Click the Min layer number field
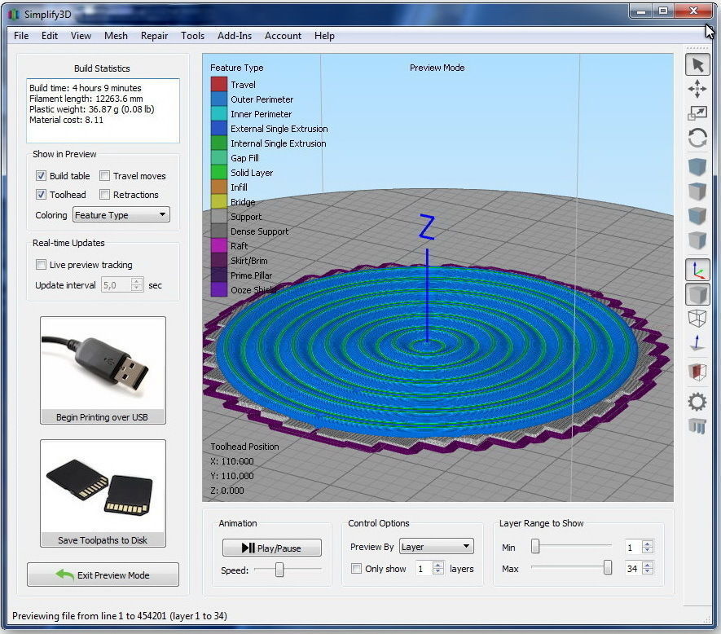The width and height of the screenshot is (721, 634). pos(633,547)
